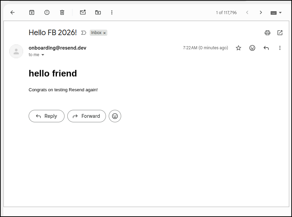Open the top toolbar overflow menu
The width and height of the screenshot is (292, 217).
112,12
